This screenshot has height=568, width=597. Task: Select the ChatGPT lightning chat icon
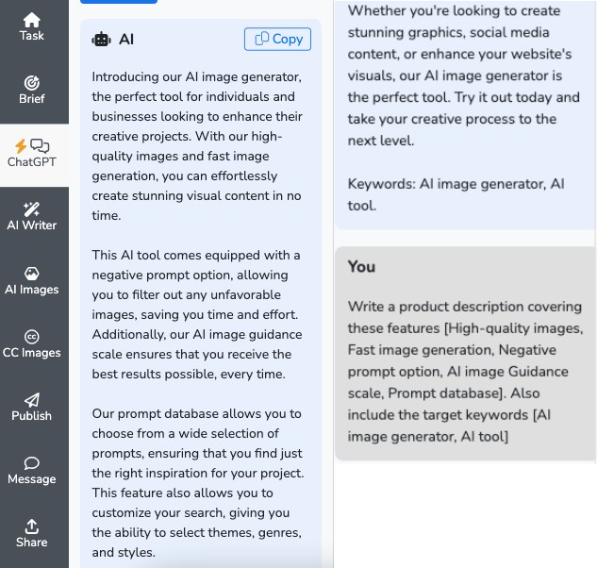(x=32, y=146)
